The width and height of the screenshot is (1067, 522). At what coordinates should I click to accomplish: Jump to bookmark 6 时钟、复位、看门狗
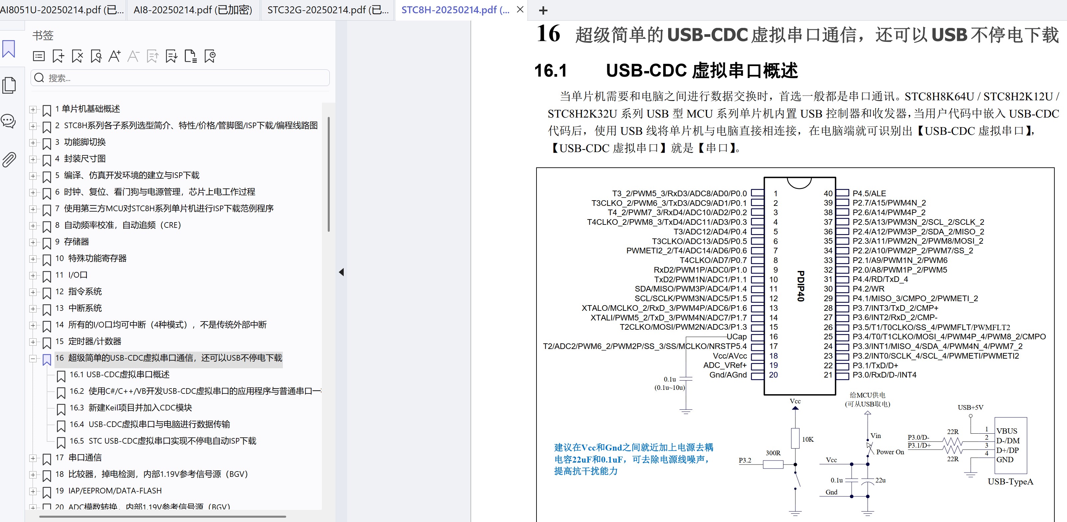click(x=155, y=192)
